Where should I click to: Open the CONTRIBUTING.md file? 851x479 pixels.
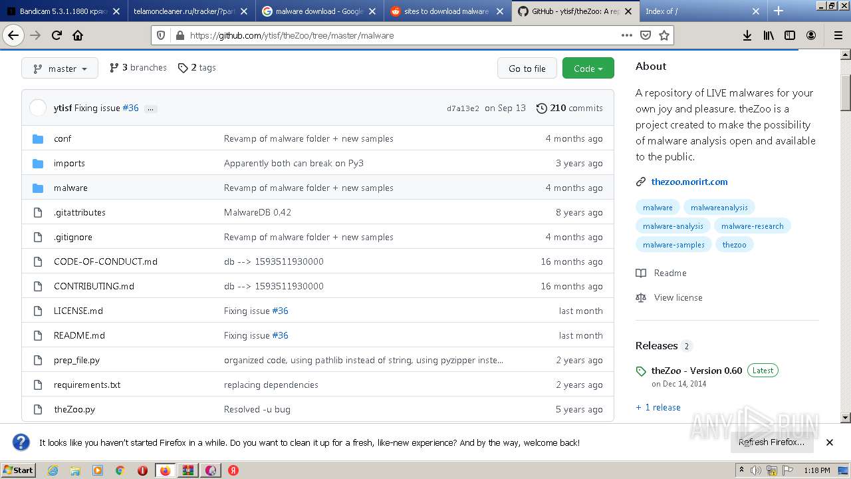pos(94,286)
